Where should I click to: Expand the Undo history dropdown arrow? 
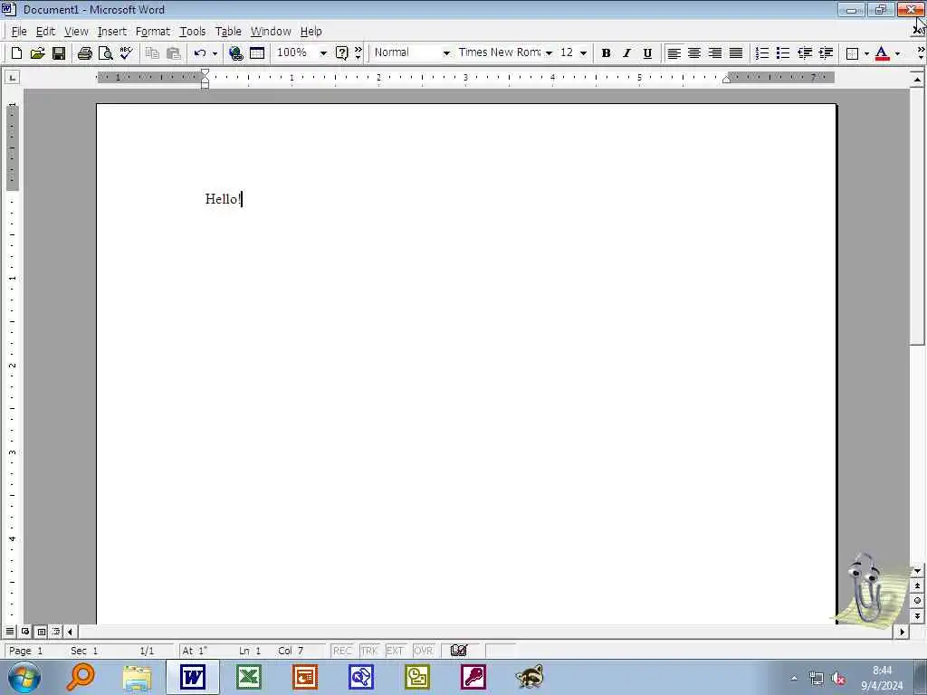pos(215,53)
